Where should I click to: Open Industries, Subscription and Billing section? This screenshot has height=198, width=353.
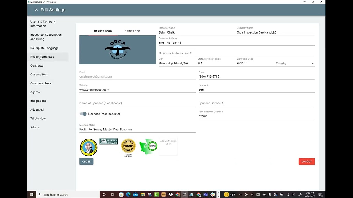tap(46, 37)
